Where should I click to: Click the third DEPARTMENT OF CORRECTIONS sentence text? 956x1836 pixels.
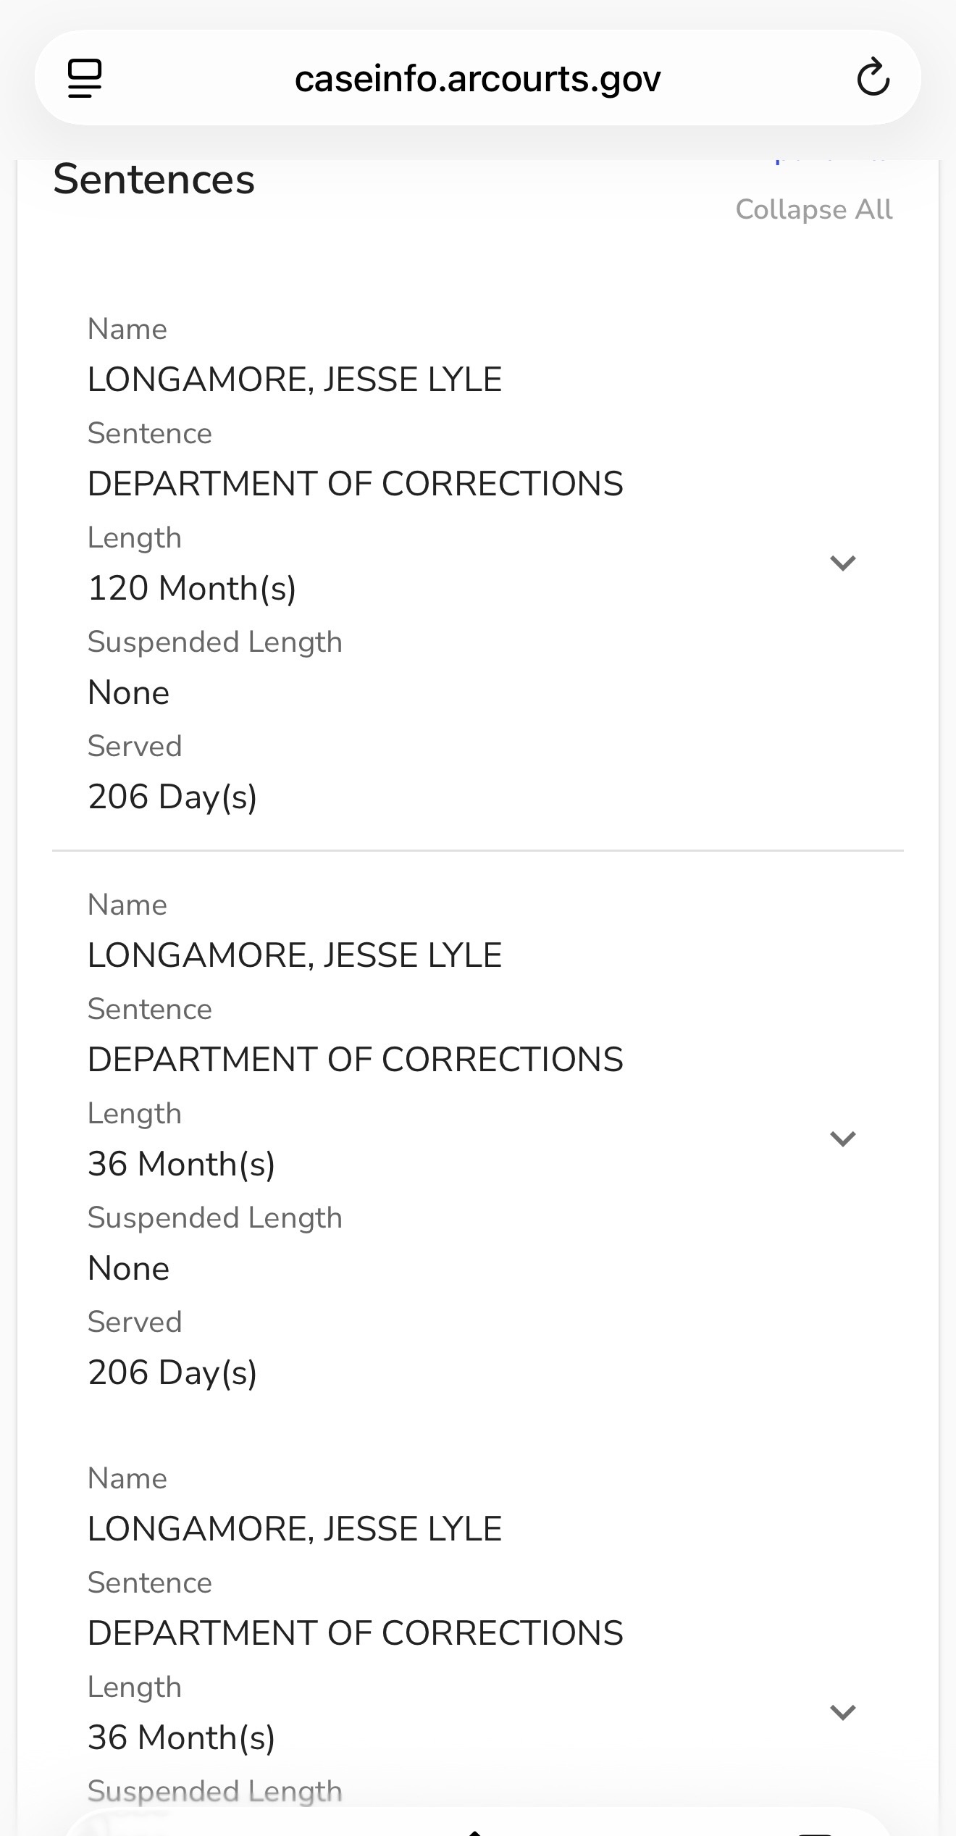(355, 1633)
